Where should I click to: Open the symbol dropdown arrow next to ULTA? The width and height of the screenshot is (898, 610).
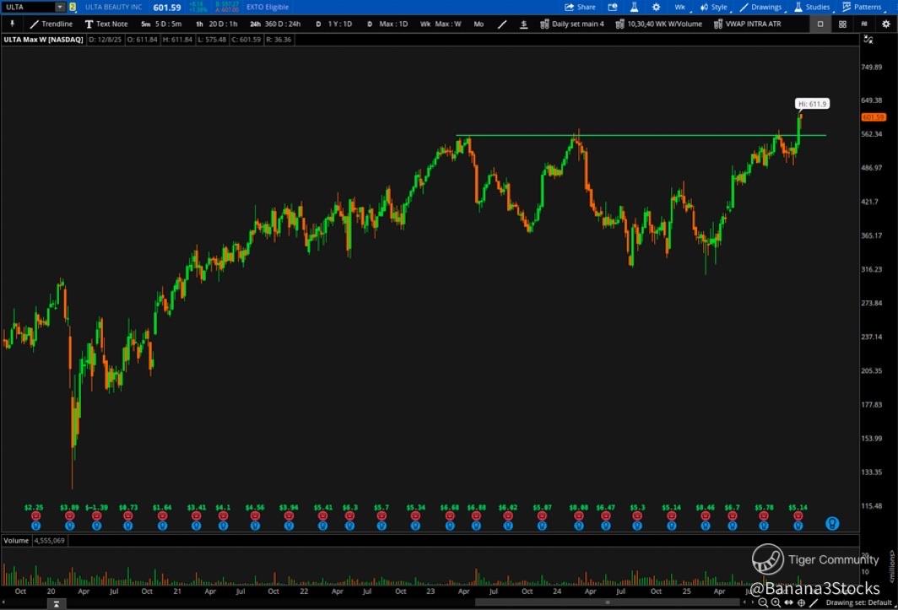pyautogui.click(x=60, y=7)
